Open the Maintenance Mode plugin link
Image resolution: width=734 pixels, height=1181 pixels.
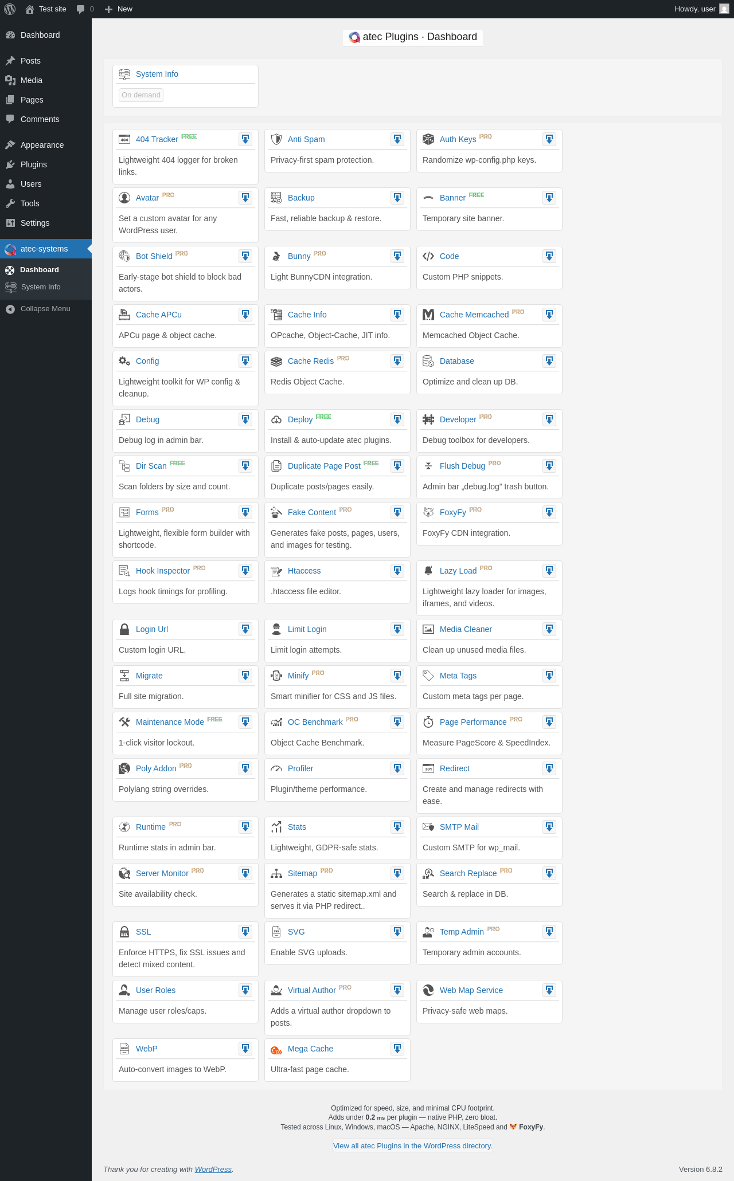(x=170, y=722)
